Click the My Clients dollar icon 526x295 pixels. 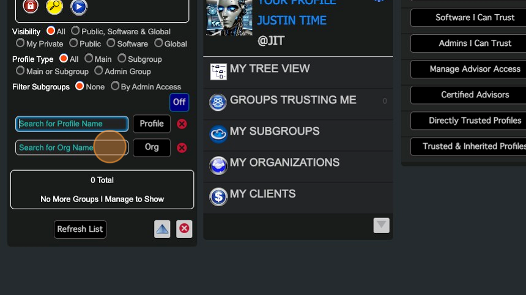tap(218, 196)
